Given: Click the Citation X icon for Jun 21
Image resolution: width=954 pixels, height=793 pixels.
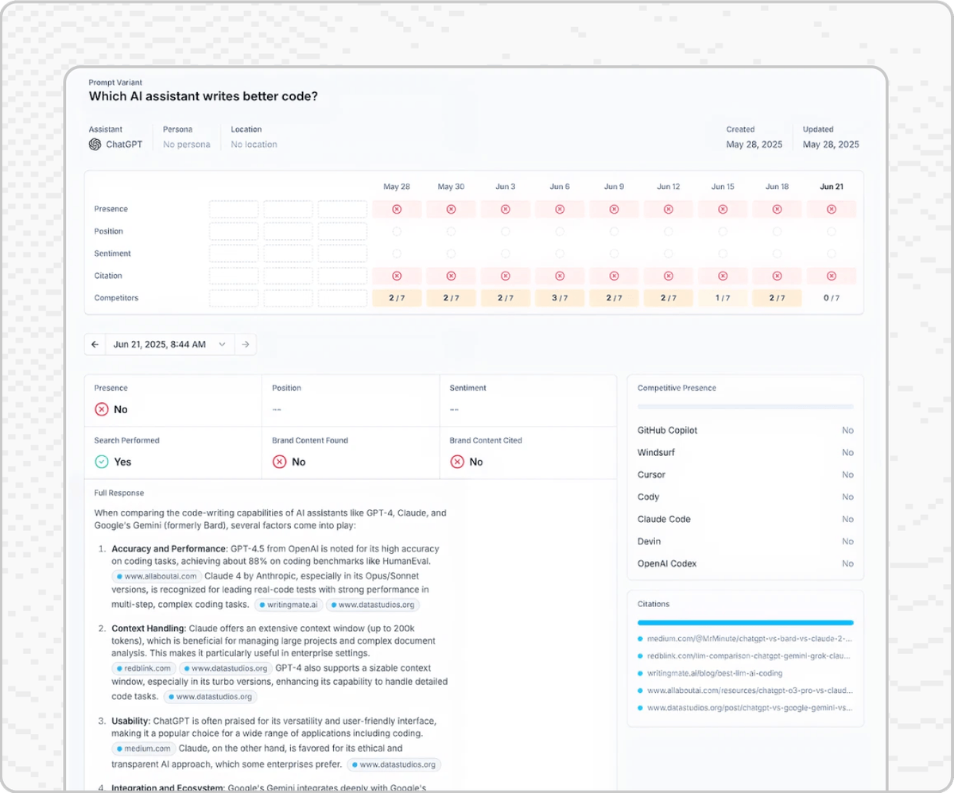Looking at the screenshot, I should pyautogui.click(x=832, y=276).
